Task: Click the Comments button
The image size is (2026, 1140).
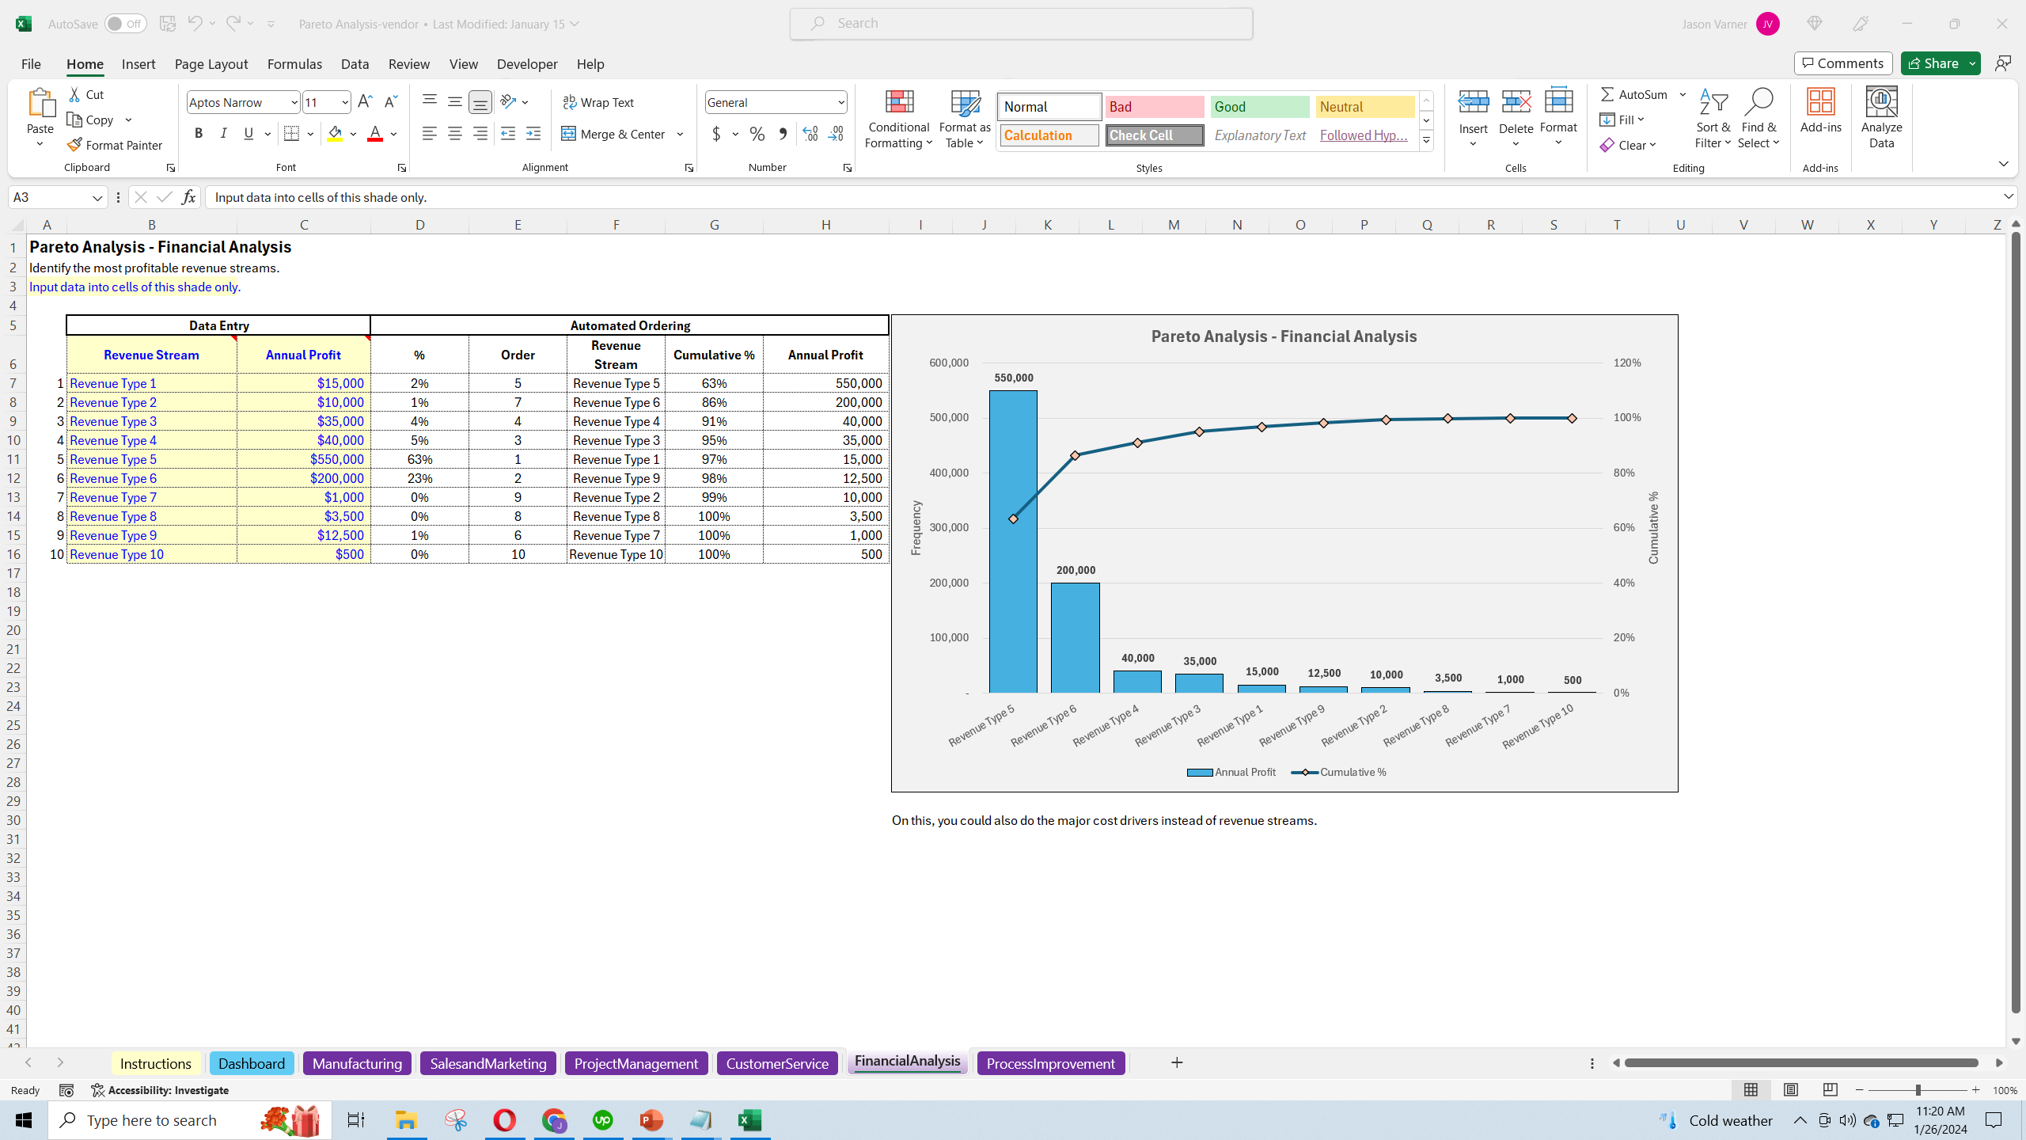Action: tap(1843, 63)
